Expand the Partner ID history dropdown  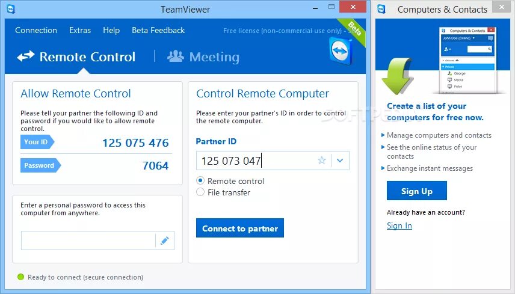coord(341,161)
